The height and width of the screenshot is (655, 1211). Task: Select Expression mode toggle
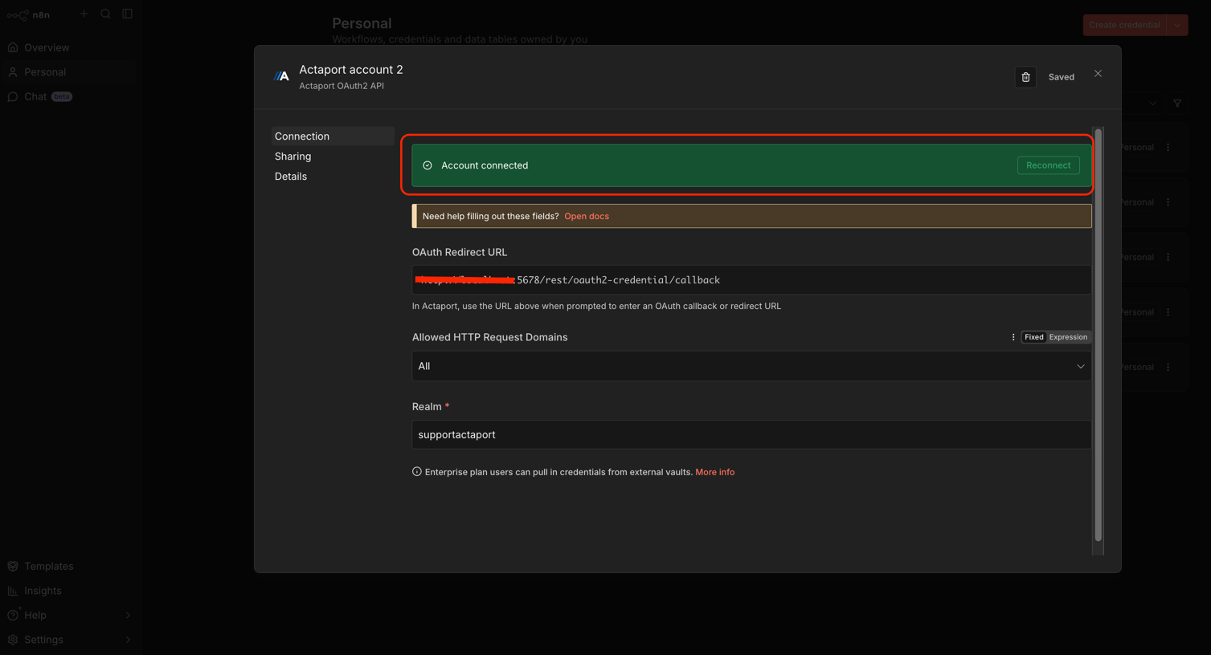1068,337
